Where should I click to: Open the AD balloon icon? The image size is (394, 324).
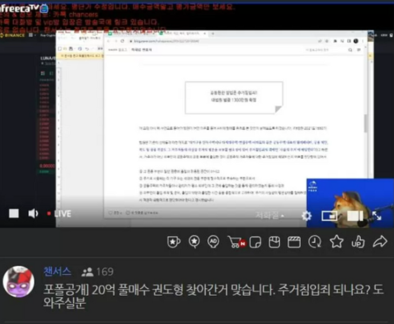(214, 242)
